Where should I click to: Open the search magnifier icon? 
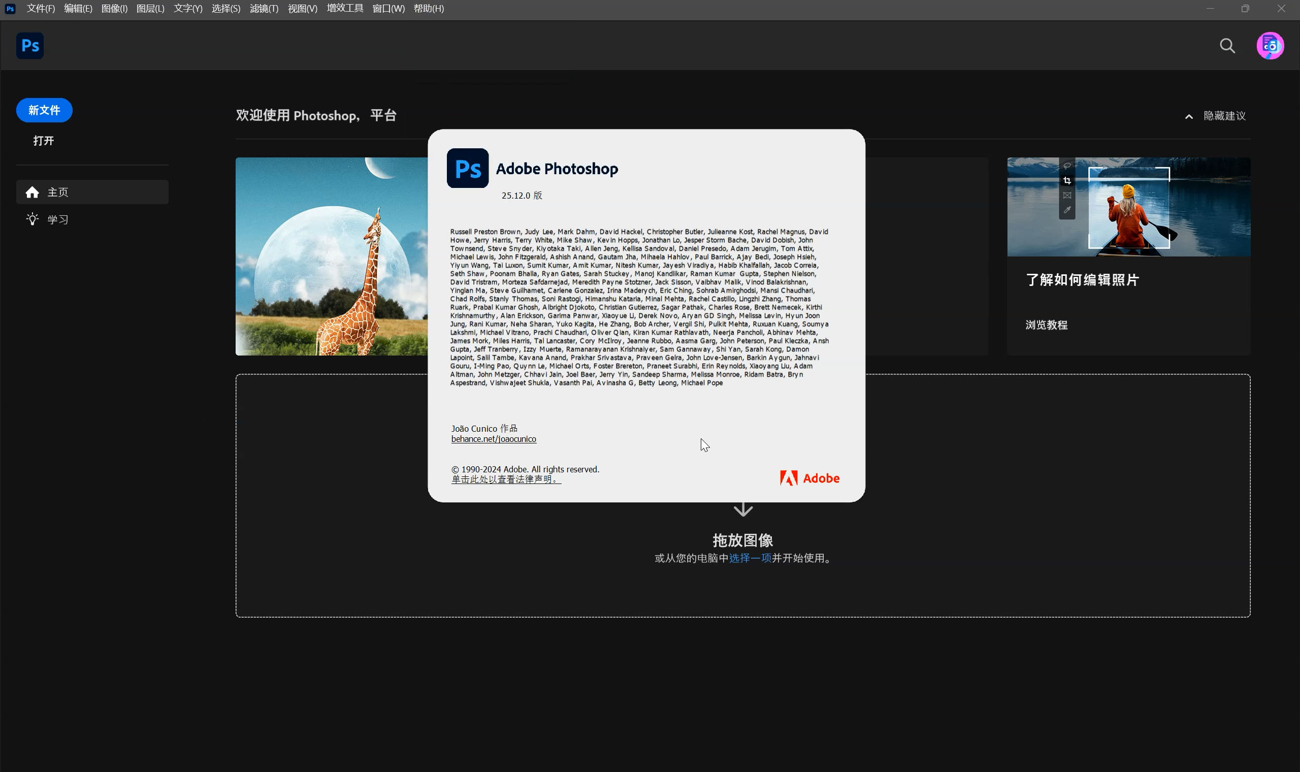tap(1227, 46)
